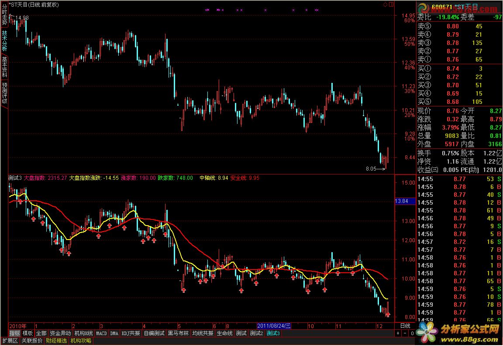Click 买⑤ bid row at 8.68
Image resolution: width=503 pixels, height=346 pixels.
(459, 102)
